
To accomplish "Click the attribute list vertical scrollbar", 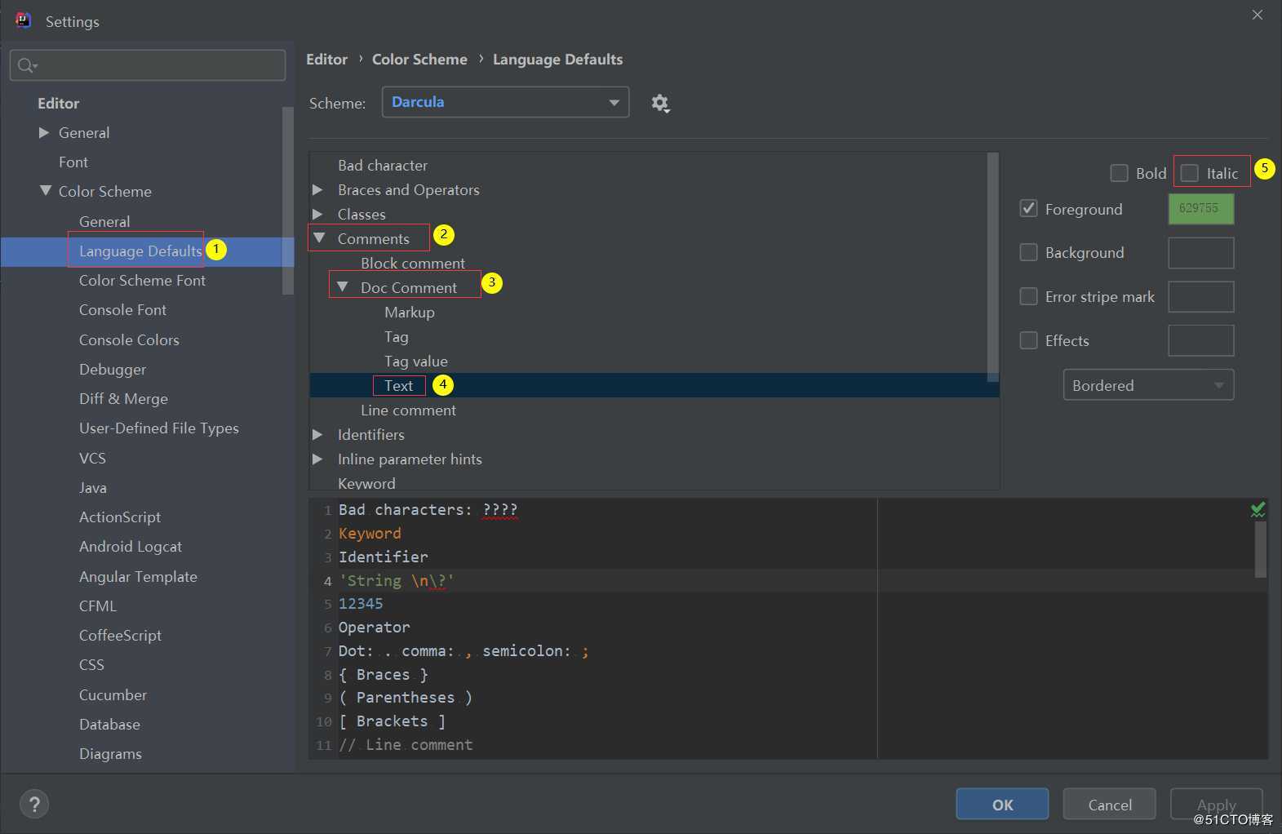I will click(992, 267).
